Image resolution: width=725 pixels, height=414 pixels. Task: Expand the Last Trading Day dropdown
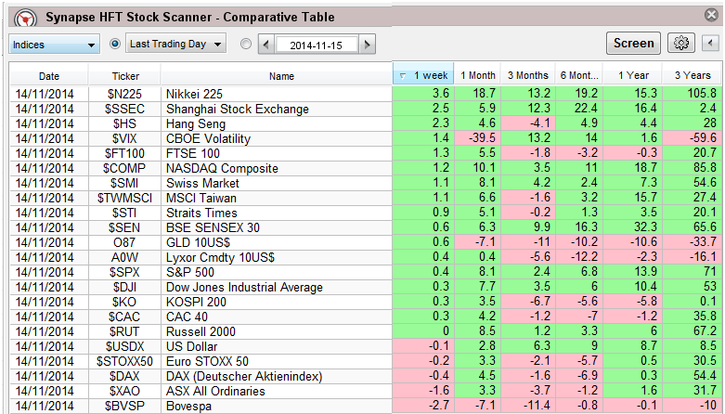(177, 44)
